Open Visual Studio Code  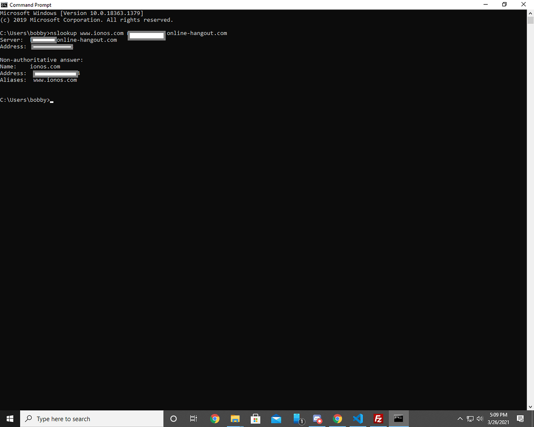(x=358, y=418)
